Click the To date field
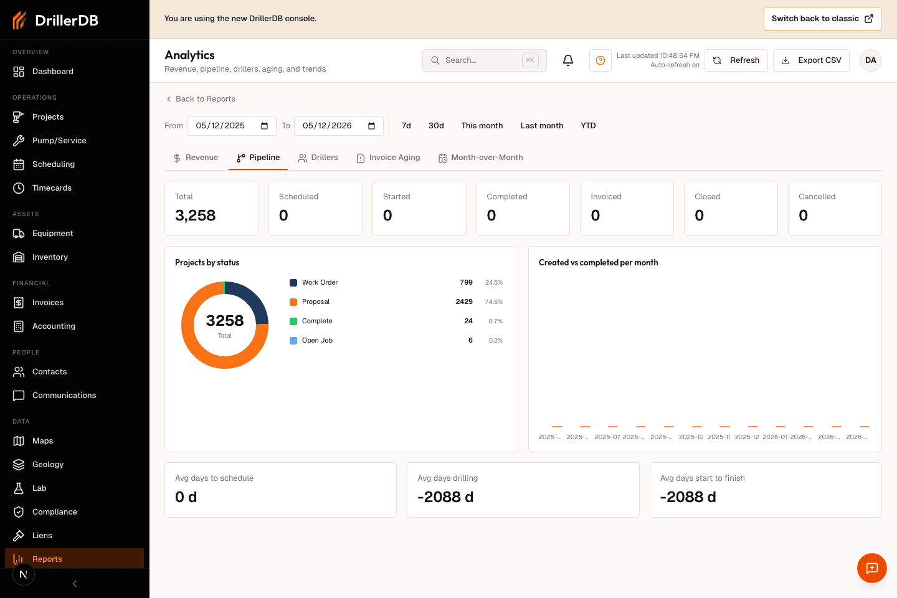The height and width of the screenshot is (598, 897). pyautogui.click(x=339, y=126)
